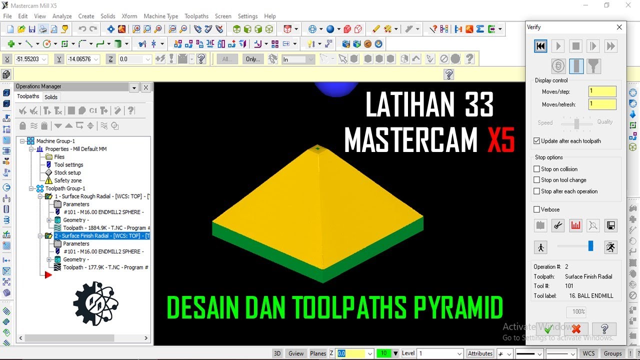Open the Level dropdown in status bar
The height and width of the screenshot is (360, 640).
point(459,353)
